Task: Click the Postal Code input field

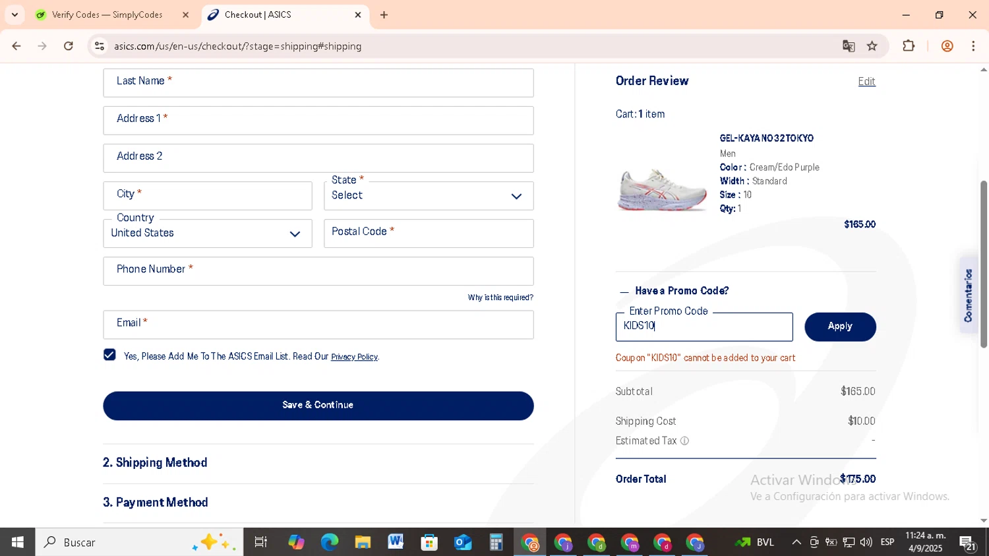Action: point(429,233)
